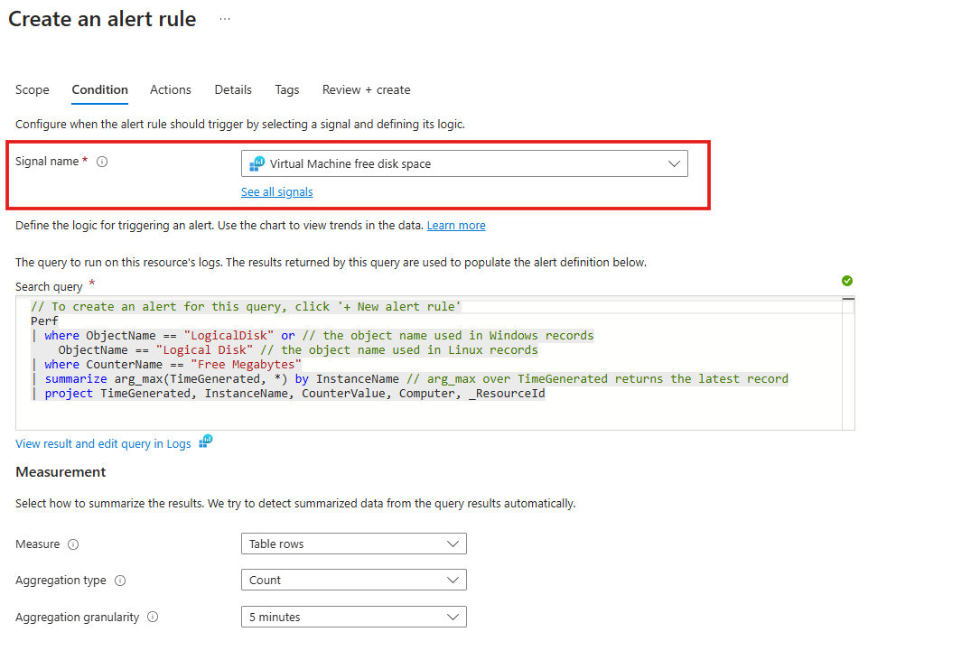The width and height of the screenshot is (980, 660).
Task: Click the query editor vertical scrollbar
Action: tap(848, 363)
